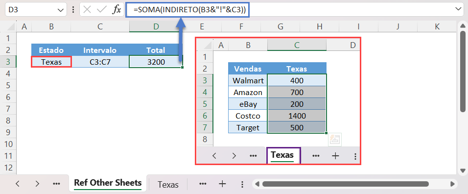Cancel the formula entry with the X icon
The width and height of the screenshot is (468, 194).
[x=87, y=9]
